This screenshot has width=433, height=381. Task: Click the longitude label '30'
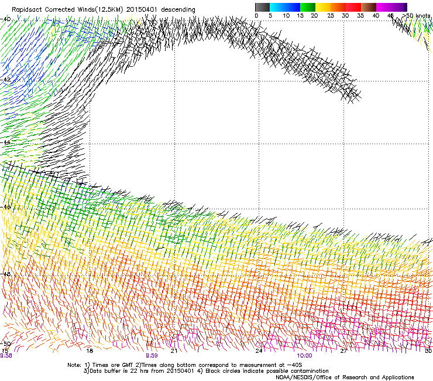(428, 351)
